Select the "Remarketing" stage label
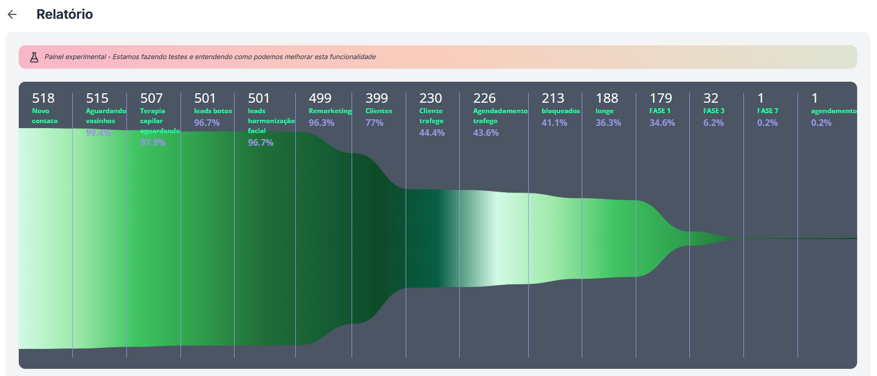This screenshot has height=376, width=877. point(330,111)
